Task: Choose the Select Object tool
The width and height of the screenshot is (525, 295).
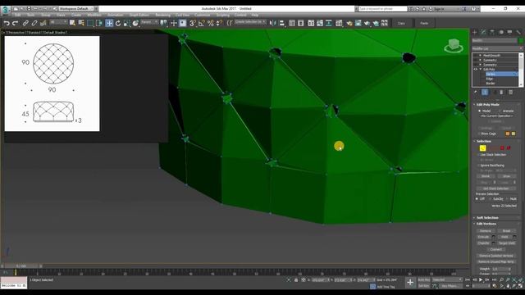Action: click(72, 23)
